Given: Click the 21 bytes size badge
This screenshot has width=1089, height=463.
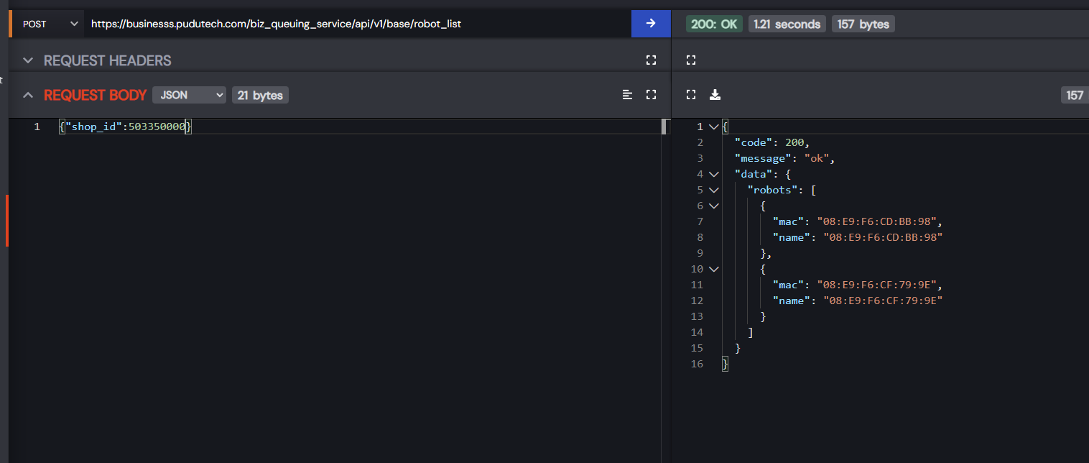Looking at the screenshot, I should (x=260, y=95).
